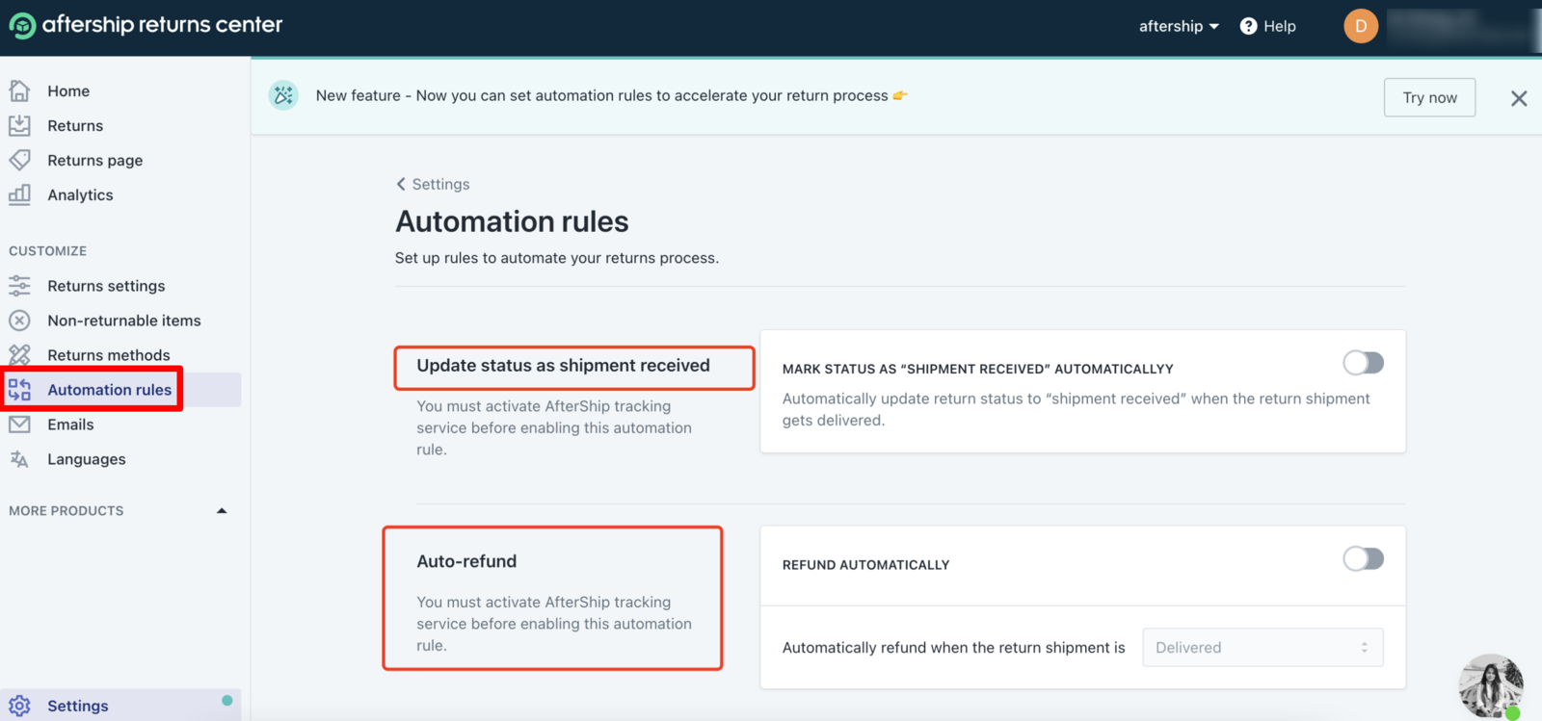This screenshot has width=1542, height=721.
Task: Open the aftership account dropdown
Action: coord(1179,26)
